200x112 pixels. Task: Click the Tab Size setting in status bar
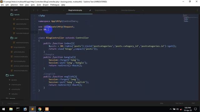point(179,103)
